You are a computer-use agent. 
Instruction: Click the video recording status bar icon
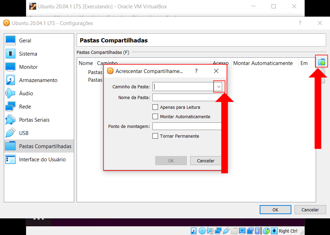pyautogui.click(x=250, y=231)
